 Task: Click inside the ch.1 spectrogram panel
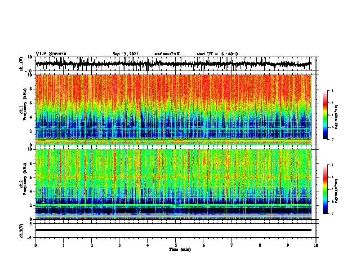tap(174, 110)
